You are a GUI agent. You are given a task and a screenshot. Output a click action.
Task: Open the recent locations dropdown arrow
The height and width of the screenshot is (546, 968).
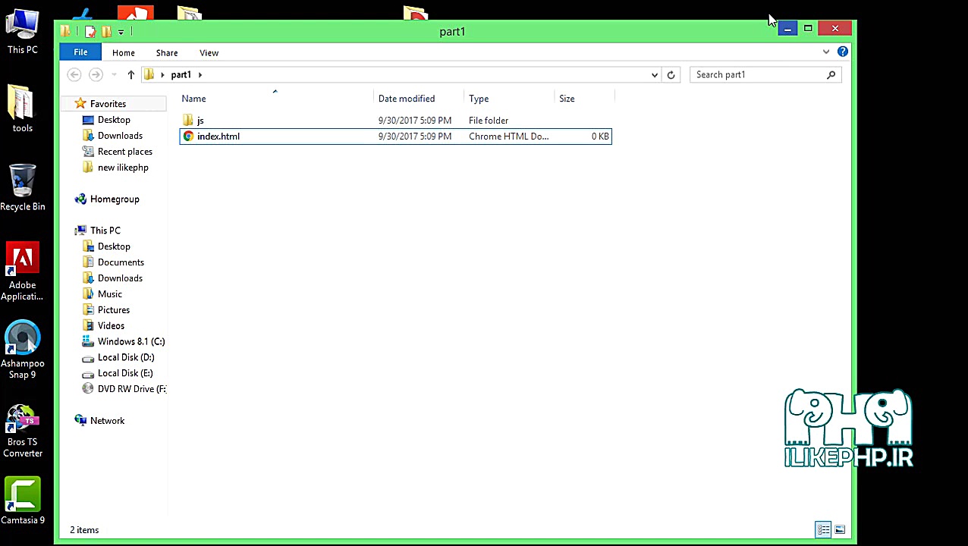(114, 74)
